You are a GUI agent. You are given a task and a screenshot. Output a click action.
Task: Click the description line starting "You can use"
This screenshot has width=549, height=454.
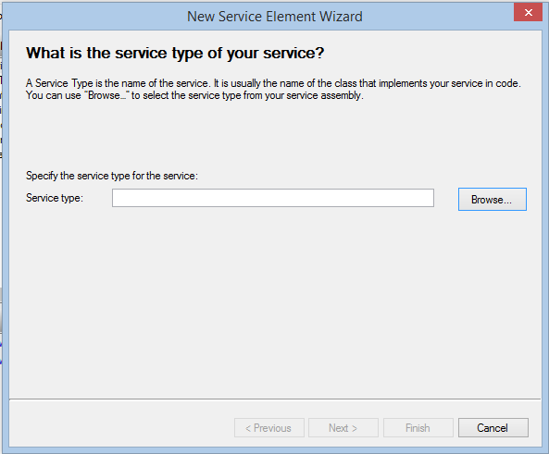[194, 95]
